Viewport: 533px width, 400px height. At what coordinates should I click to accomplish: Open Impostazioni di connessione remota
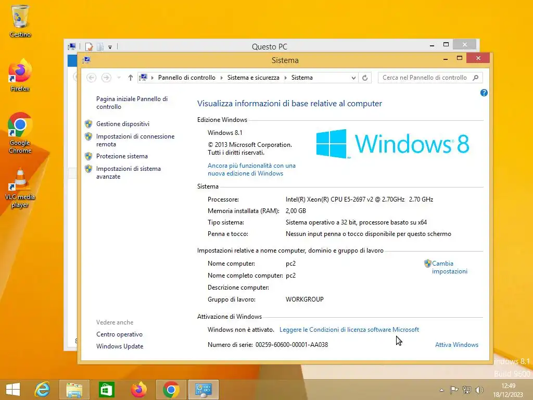[x=135, y=140]
